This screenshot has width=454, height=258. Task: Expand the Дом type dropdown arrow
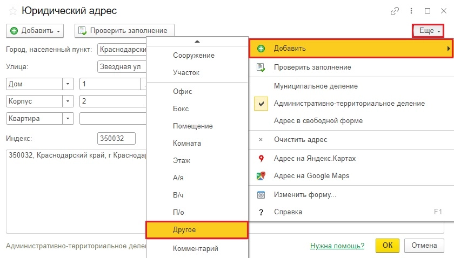(68, 84)
